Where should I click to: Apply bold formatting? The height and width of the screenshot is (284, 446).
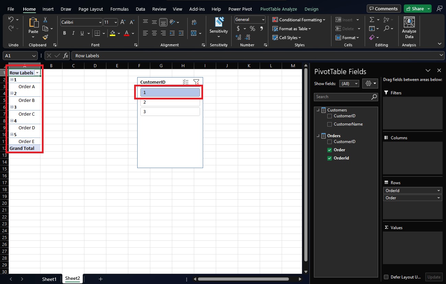tap(64, 33)
